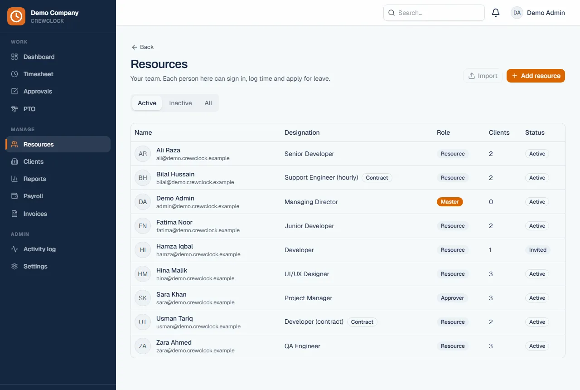Viewport: 580px width, 390px height.
Task: Click the Approver role badge
Action: coord(453,298)
